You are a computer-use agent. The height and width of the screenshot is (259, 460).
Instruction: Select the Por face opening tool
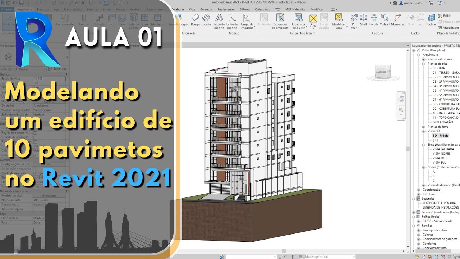click(354, 22)
